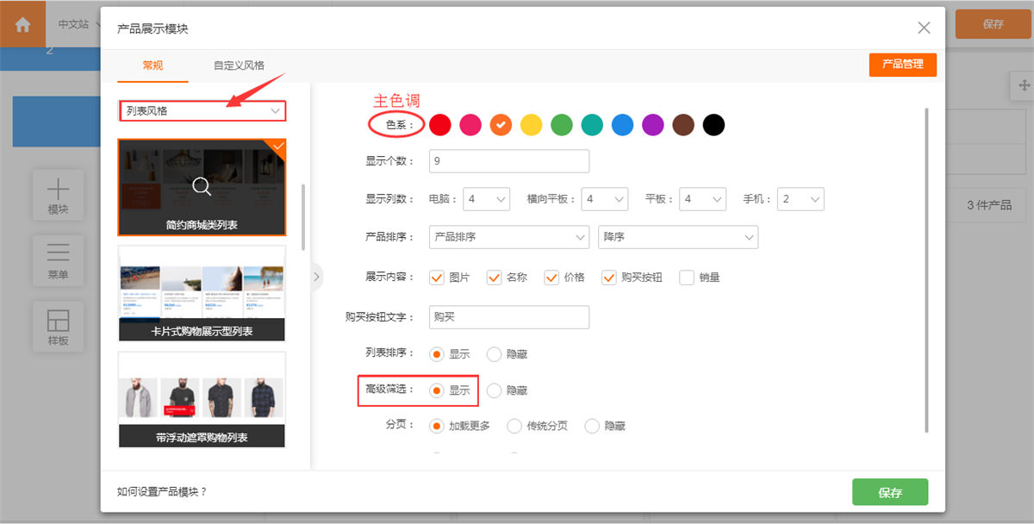Select the green color swatch
The width and height of the screenshot is (1034, 524).
[x=562, y=125]
